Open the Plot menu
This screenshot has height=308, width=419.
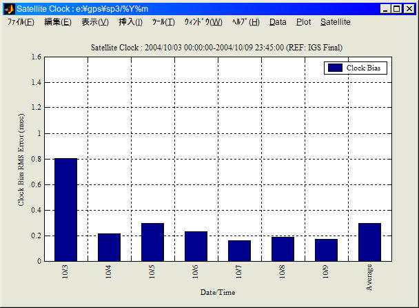click(303, 22)
